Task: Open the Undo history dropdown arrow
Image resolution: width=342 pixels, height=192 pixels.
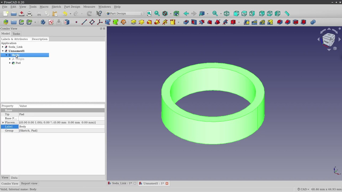Action: pos(70,14)
